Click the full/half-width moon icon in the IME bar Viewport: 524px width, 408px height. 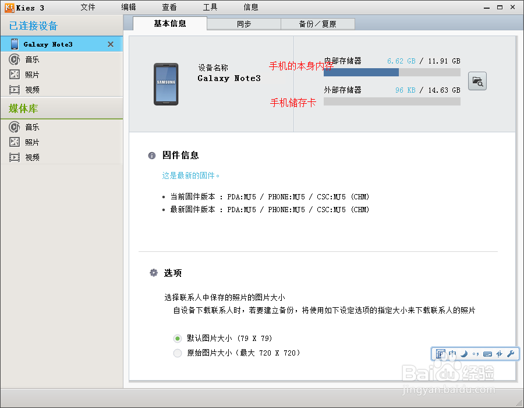(463, 354)
